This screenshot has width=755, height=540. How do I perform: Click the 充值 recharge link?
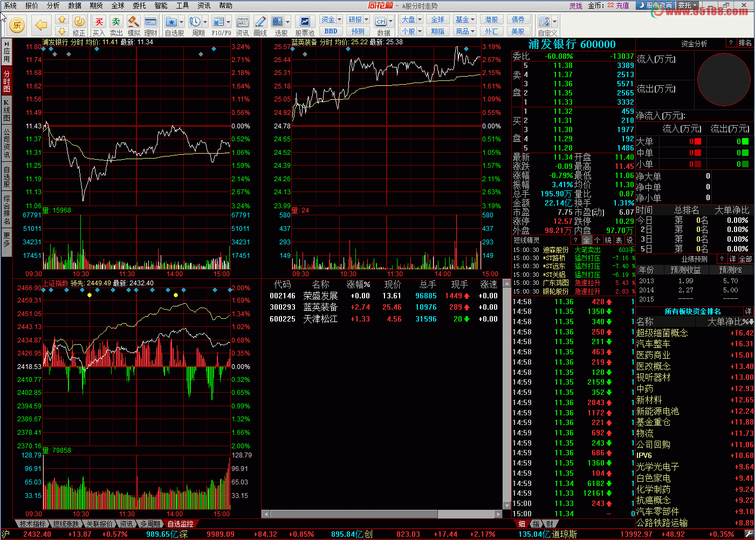[x=623, y=5]
